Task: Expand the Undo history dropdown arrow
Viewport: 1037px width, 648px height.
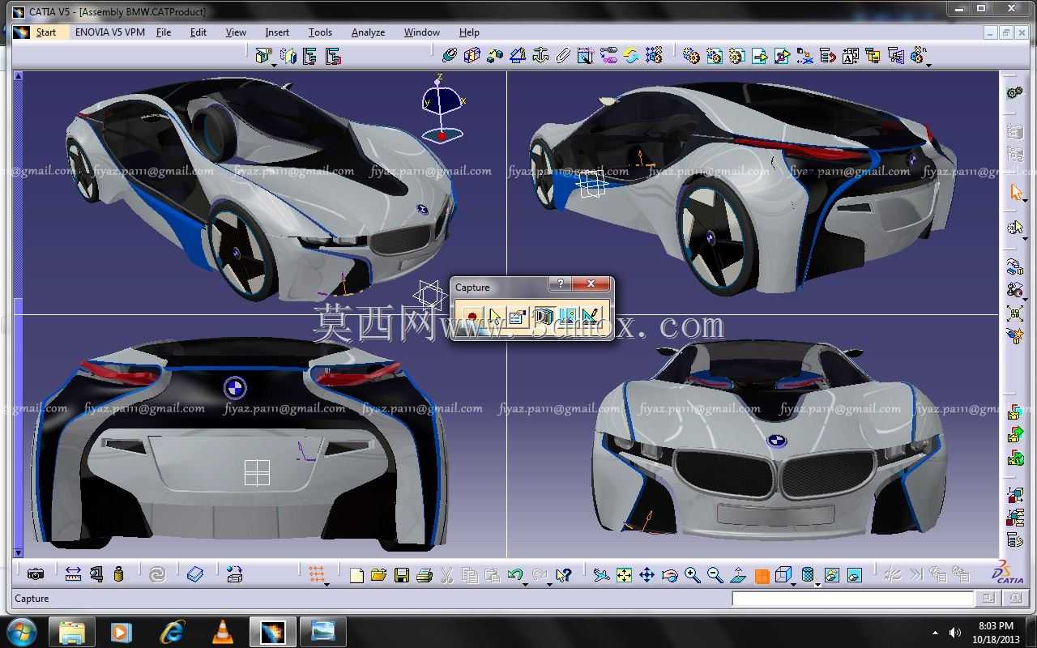Action: pos(525,583)
